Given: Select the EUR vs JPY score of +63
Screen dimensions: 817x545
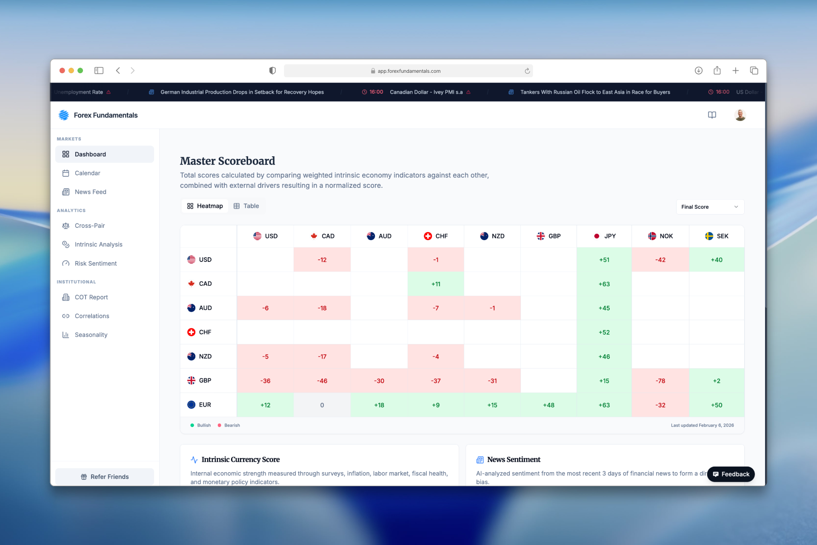Looking at the screenshot, I should click(x=604, y=405).
